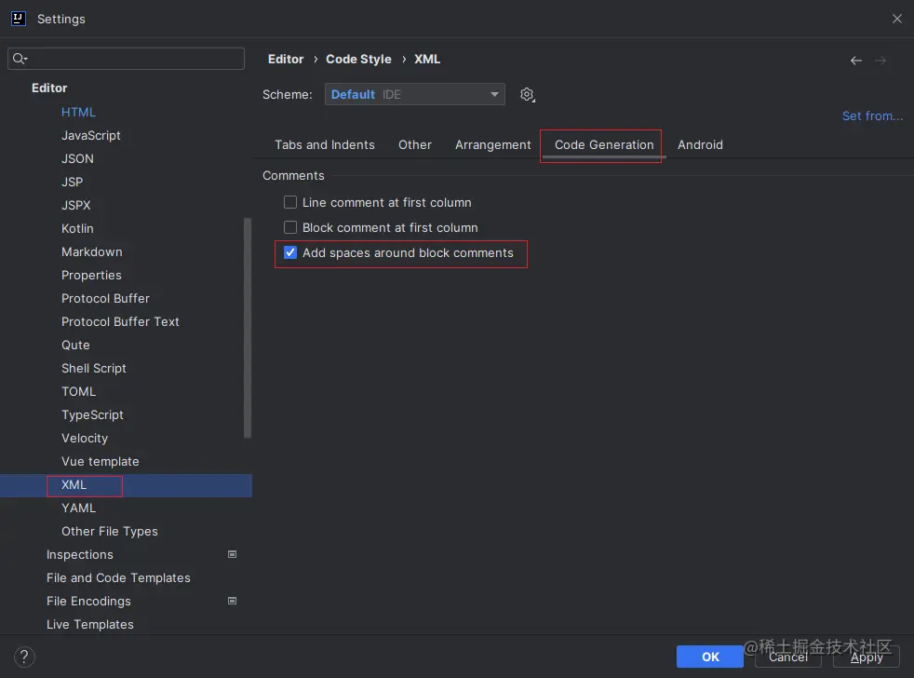This screenshot has width=914, height=678.
Task: Open File and Code Templates settings
Action: pyautogui.click(x=118, y=577)
